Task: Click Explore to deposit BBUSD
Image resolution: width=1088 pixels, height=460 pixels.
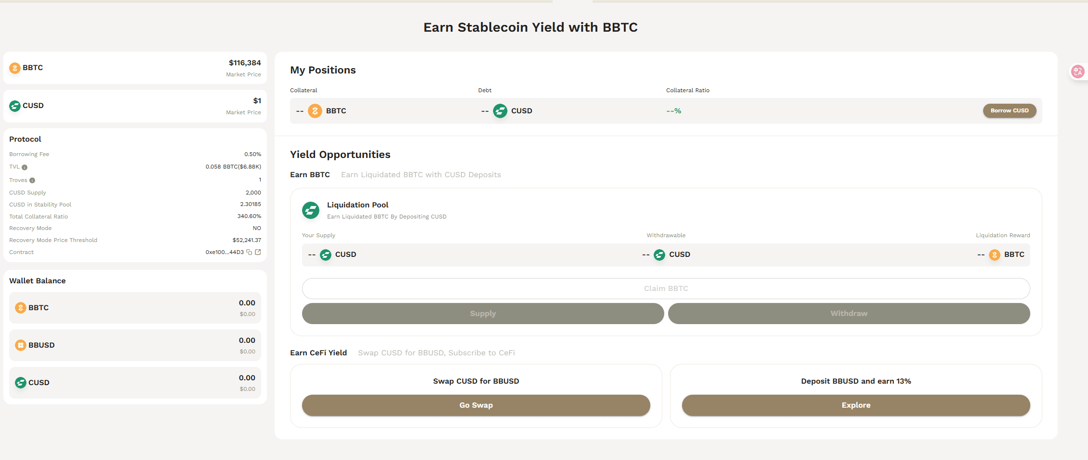Action: 856,405
